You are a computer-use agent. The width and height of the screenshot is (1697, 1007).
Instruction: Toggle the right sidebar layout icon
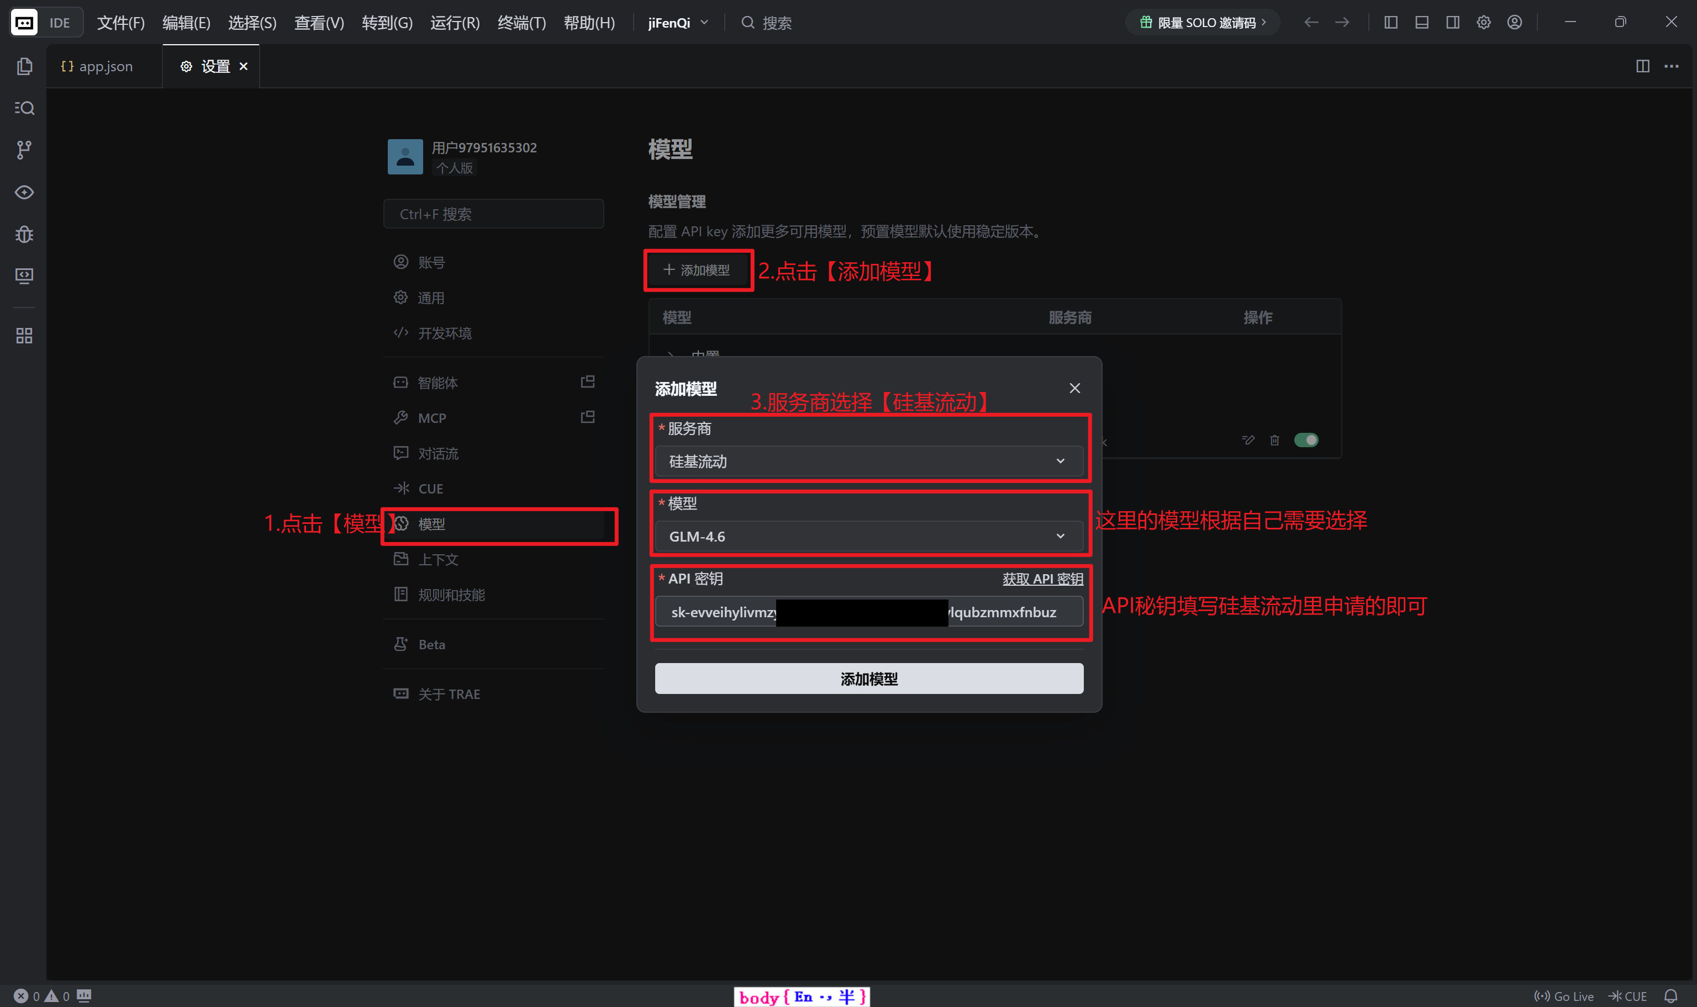click(1453, 23)
